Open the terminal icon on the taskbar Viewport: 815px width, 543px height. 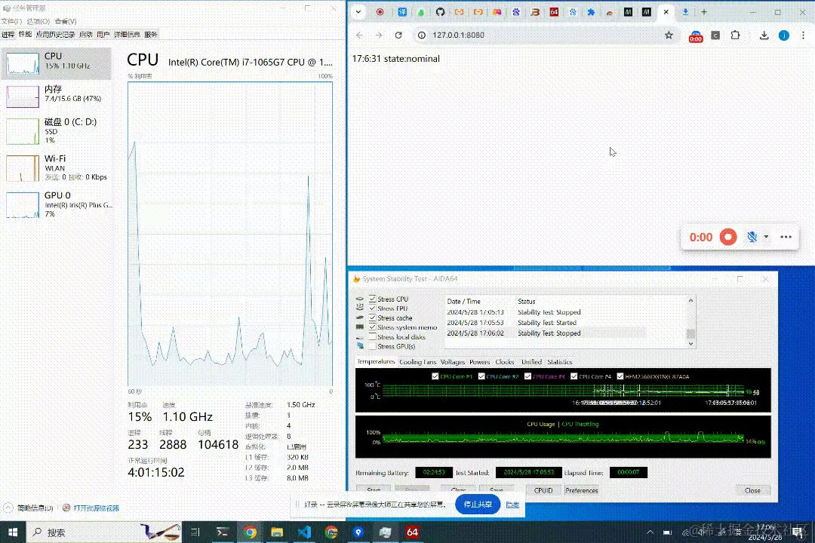coord(223,532)
